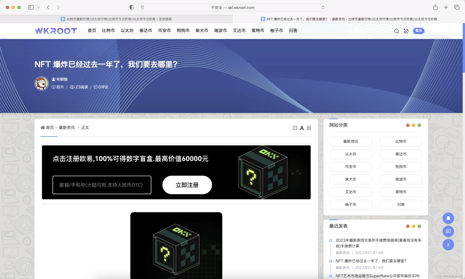The height and width of the screenshot is (279, 465).
Task: Open a new Safari tab
Action: coord(446,7)
